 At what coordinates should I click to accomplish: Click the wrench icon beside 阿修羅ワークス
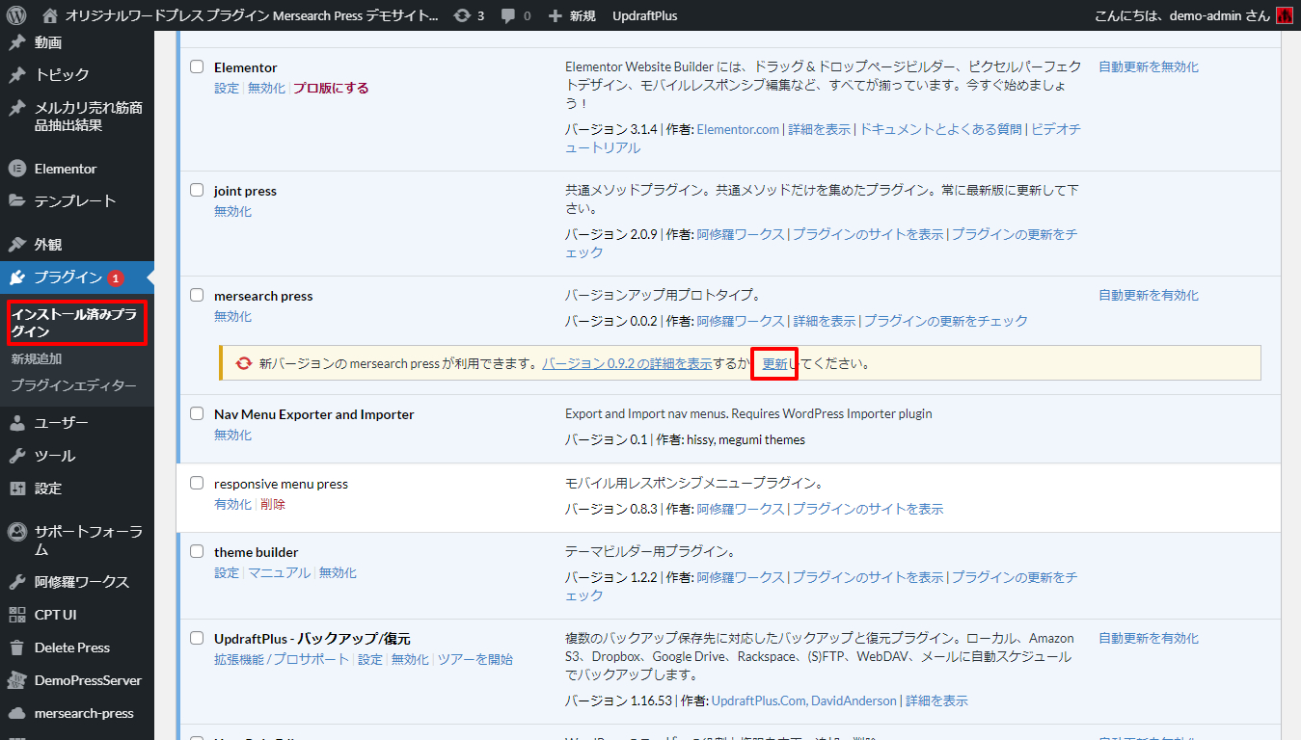(16, 582)
